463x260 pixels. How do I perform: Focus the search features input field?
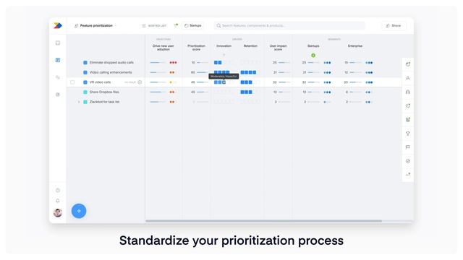click(289, 26)
